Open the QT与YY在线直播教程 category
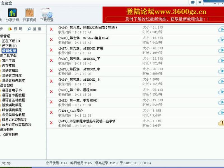The height and width of the screenshot is (168, 224). pyautogui.click(x=17, y=125)
